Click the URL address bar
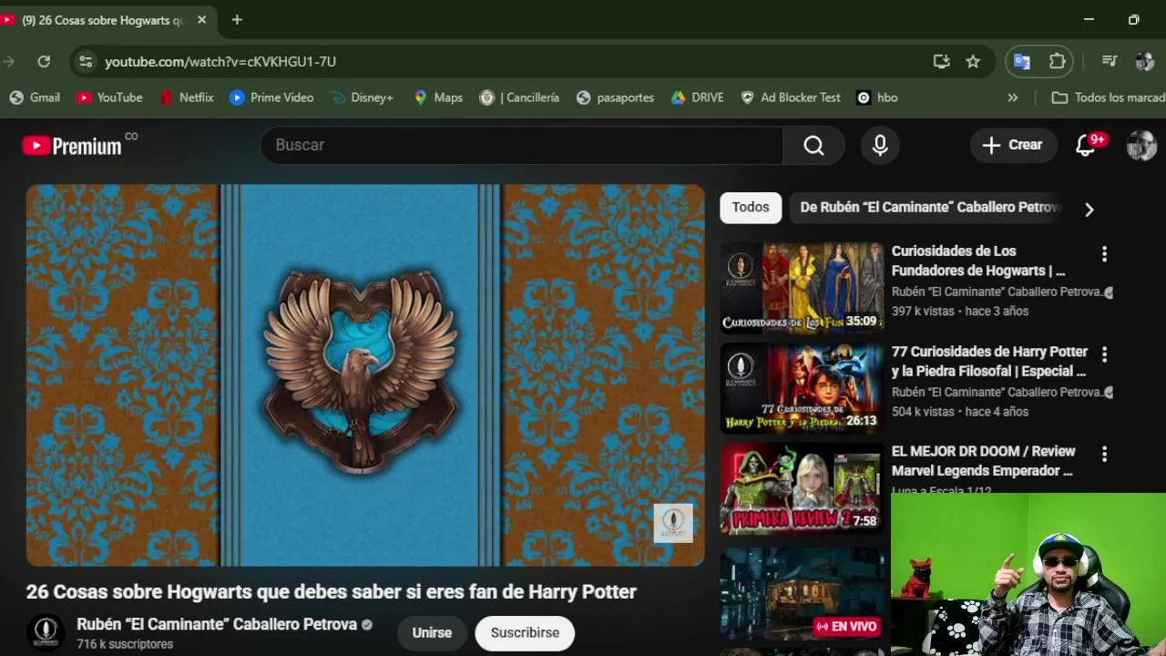The width and height of the screenshot is (1166, 656). point(510,61)
